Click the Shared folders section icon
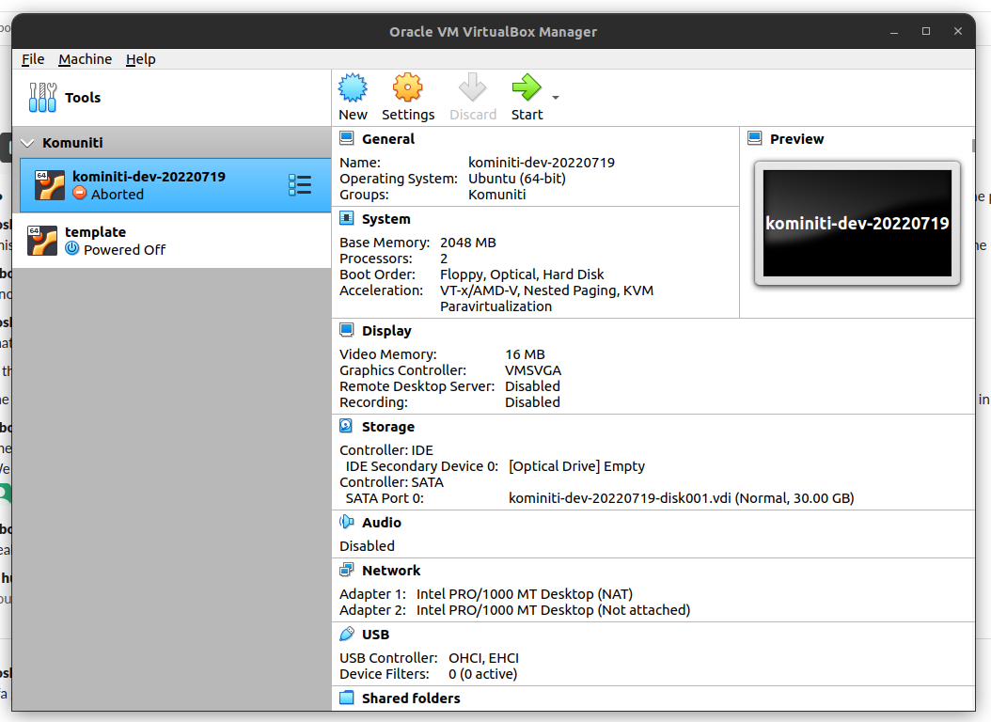Viewport: 991px width, 722px height. (347, 698)
